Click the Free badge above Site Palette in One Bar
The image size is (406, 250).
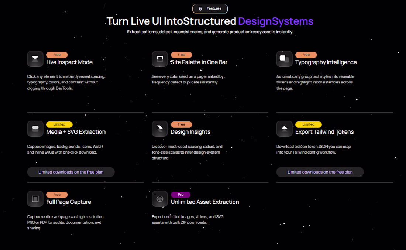[x=182, y=55]
